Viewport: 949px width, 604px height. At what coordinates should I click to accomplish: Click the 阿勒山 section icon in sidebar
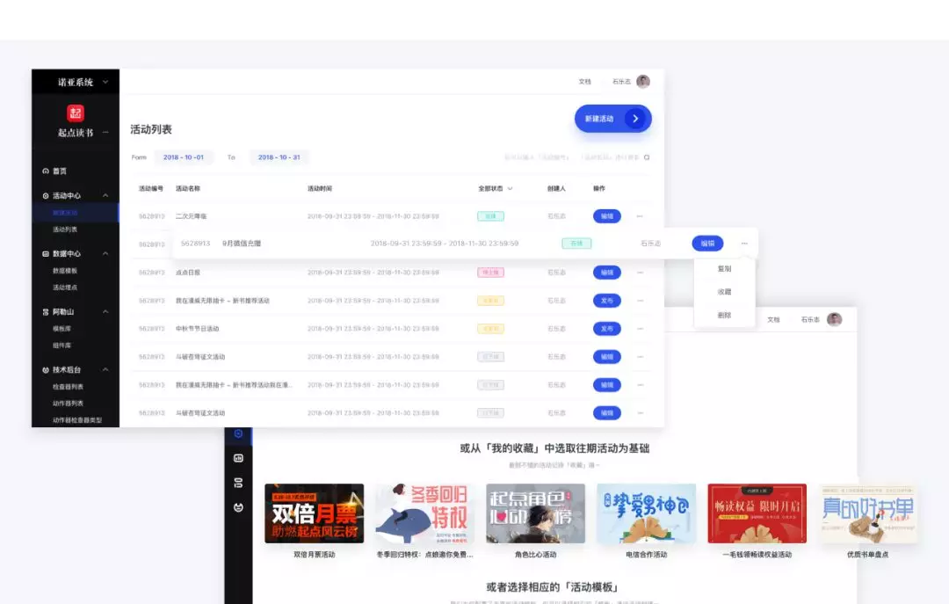[x=46, y=312]
